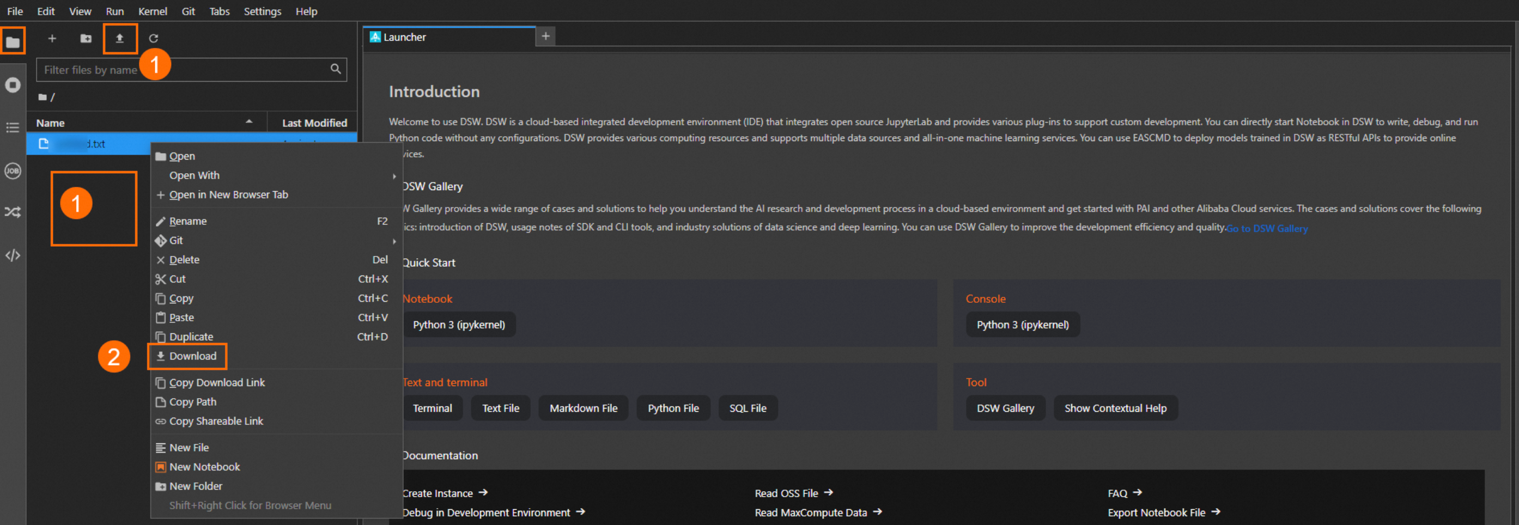Click the New Launcher plus icon

[x=52, y=38]
